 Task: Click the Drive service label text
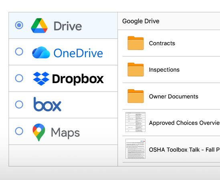(x=68, y=26)
